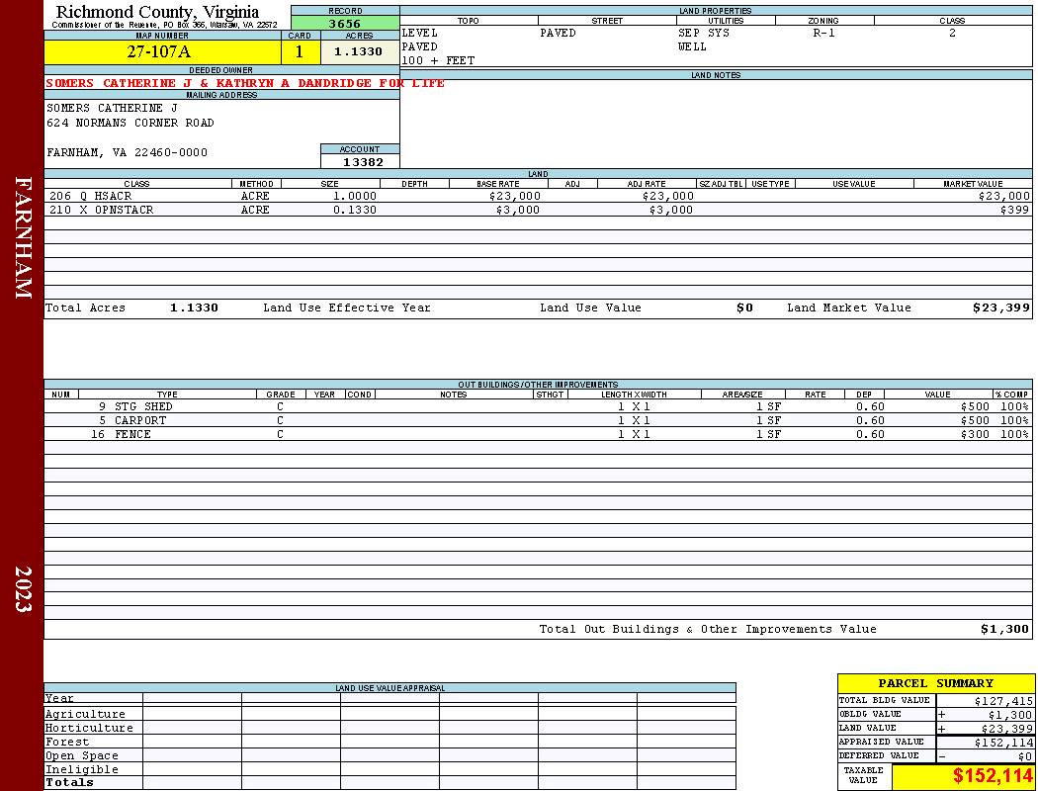
Task: Click the Agriculture row label
Action: coord(85,714)
